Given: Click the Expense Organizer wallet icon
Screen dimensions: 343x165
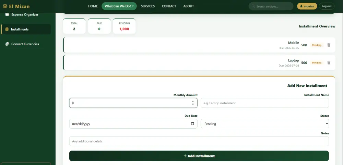Looking at the screenshot, I should 7,14.
